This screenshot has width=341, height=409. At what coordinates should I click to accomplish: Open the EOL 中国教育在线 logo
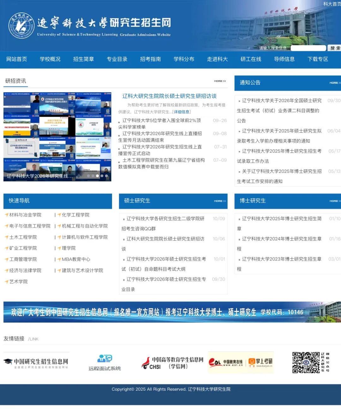coord(226,363)
